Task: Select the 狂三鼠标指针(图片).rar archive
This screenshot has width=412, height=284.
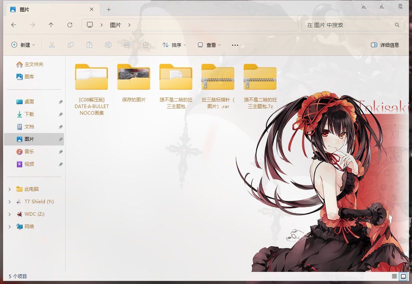Action: (218, 86)
